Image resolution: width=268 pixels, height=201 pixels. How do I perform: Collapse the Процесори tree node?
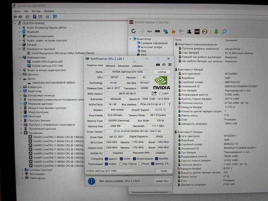tap(21, 133)
